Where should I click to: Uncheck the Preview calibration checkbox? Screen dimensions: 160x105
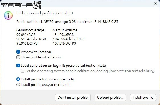18,52
